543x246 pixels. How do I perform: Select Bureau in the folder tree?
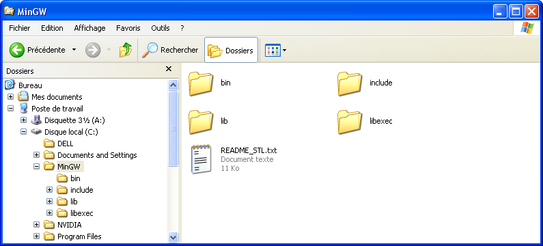pyautogui.click(x=30, y=85)
